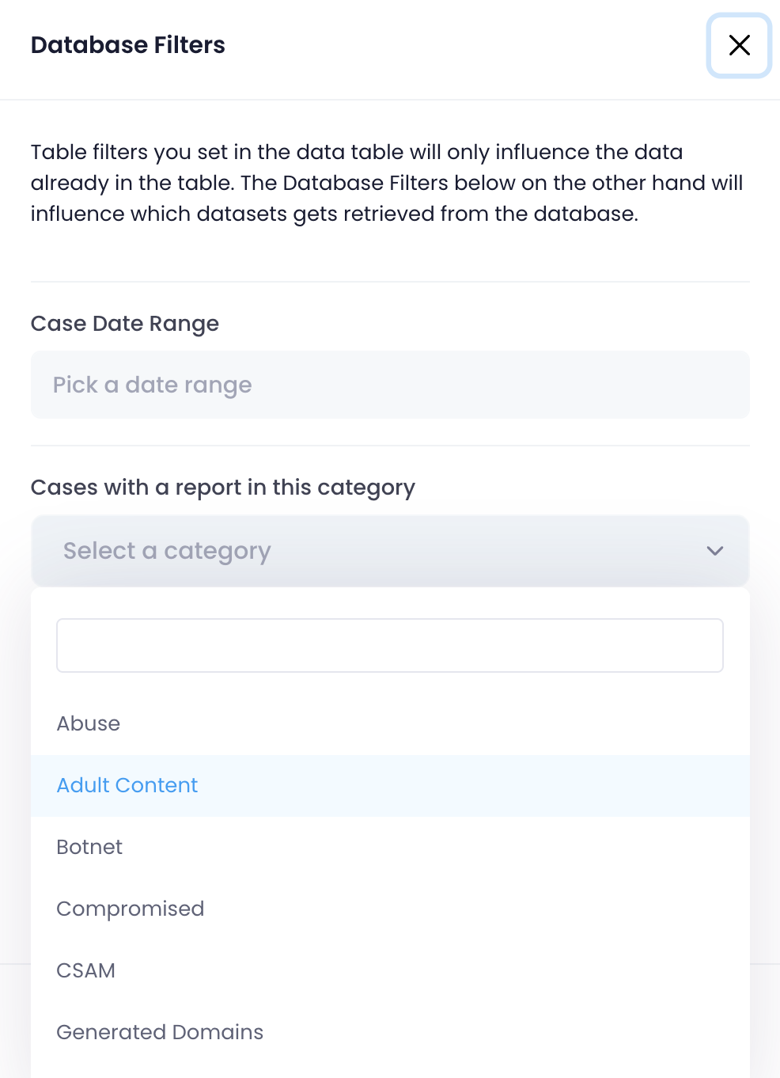Choose the highlighted Adult Content option
The width and height of the screenshot is (780, 1078).
coord(127,785)
